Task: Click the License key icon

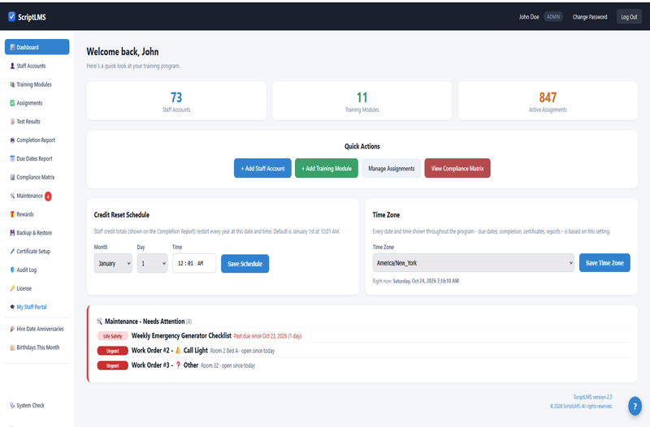Action: point(12,288)
